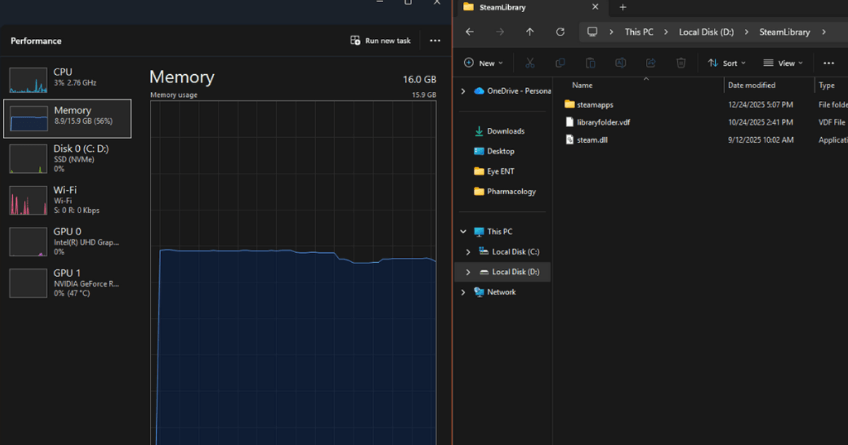
Task: Click the steam.dll file icon
Action: click(x=570, y=140)
